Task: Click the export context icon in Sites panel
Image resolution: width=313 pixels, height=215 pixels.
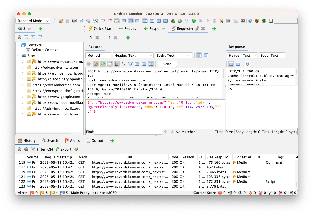Action: click(40, 37)
